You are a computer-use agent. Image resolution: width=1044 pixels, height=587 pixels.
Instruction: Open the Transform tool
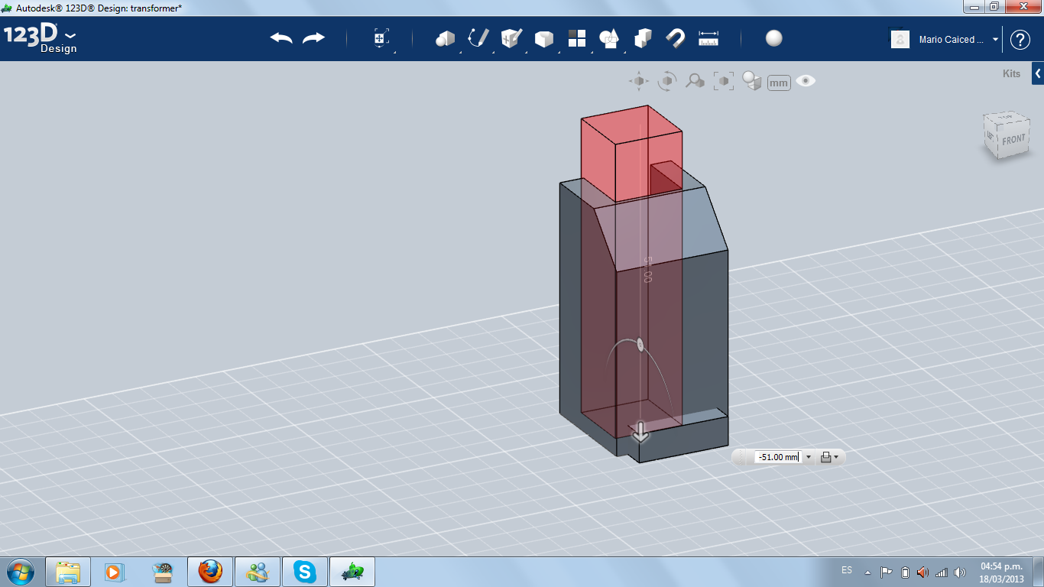pos(381,38)
